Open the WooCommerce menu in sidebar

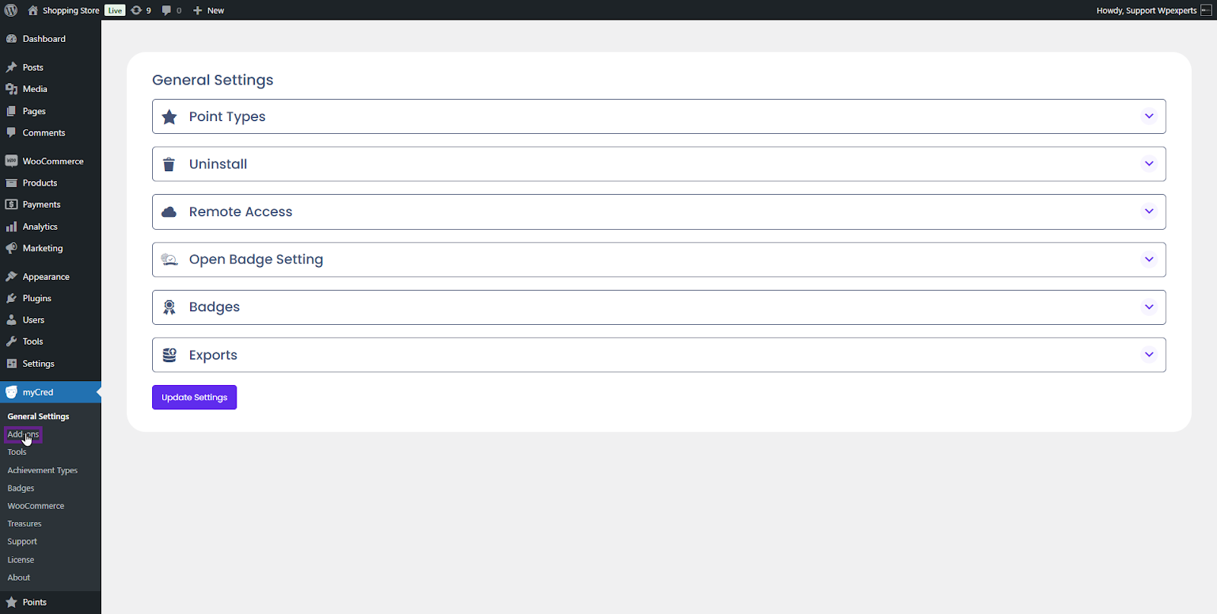pos(52,161)
